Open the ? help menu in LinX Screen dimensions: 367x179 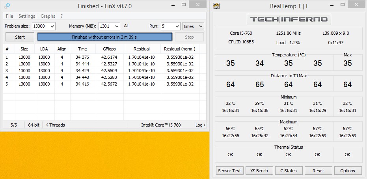pos(61,16)
